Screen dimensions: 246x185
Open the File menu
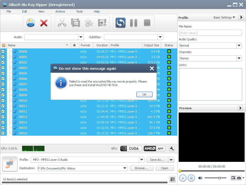pyautogui.click(x=9, y=11)
